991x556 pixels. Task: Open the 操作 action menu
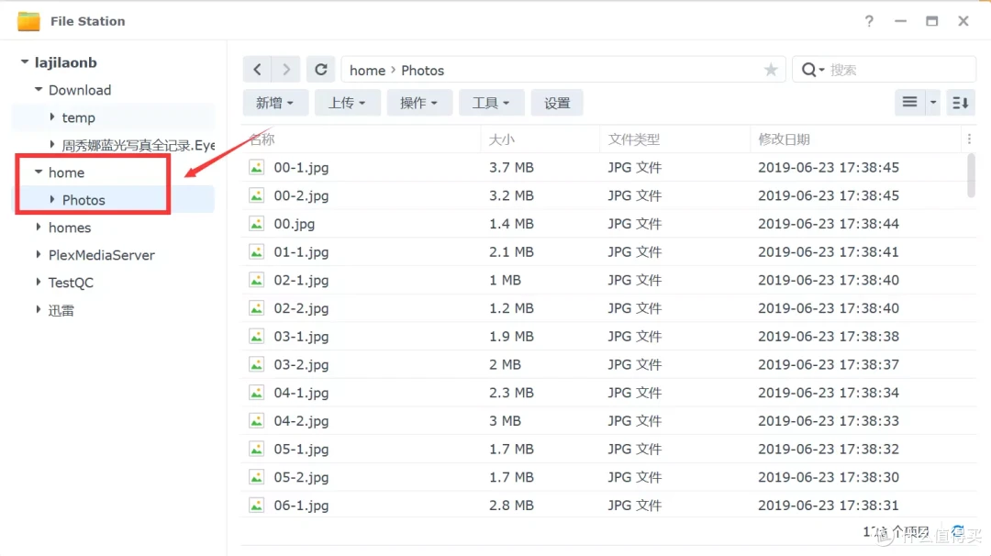coord(419,103)
